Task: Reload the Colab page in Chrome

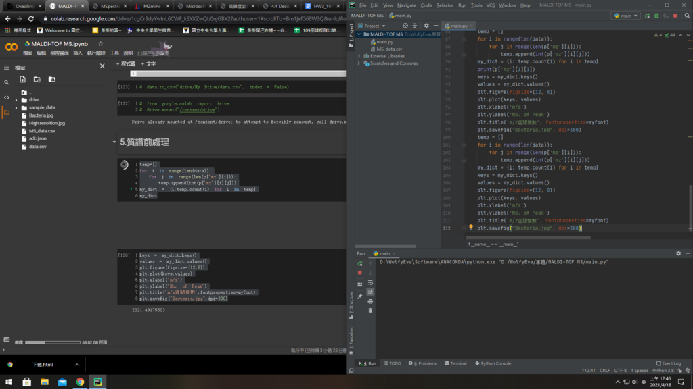Action: 31,19
